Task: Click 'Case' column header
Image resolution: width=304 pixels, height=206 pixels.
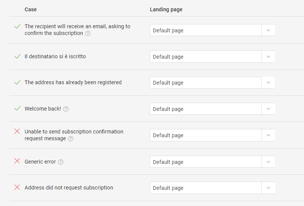Action: (30, 9)
